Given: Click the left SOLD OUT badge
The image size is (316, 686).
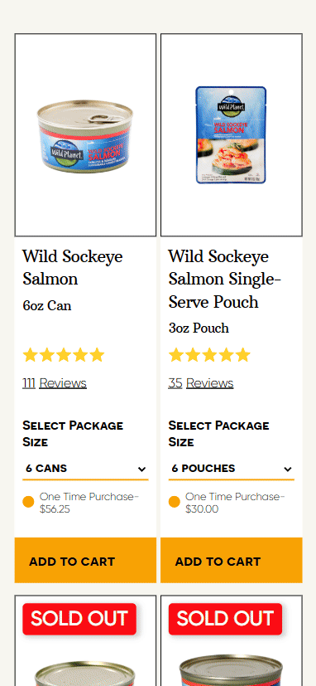Looking at the screenshot, I should [x=79, y=619].
